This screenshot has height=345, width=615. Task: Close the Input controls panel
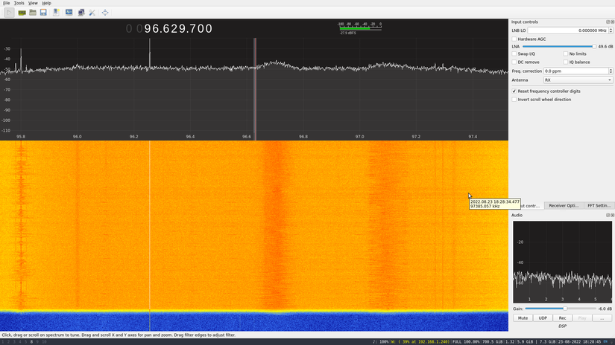coord(612,22)
